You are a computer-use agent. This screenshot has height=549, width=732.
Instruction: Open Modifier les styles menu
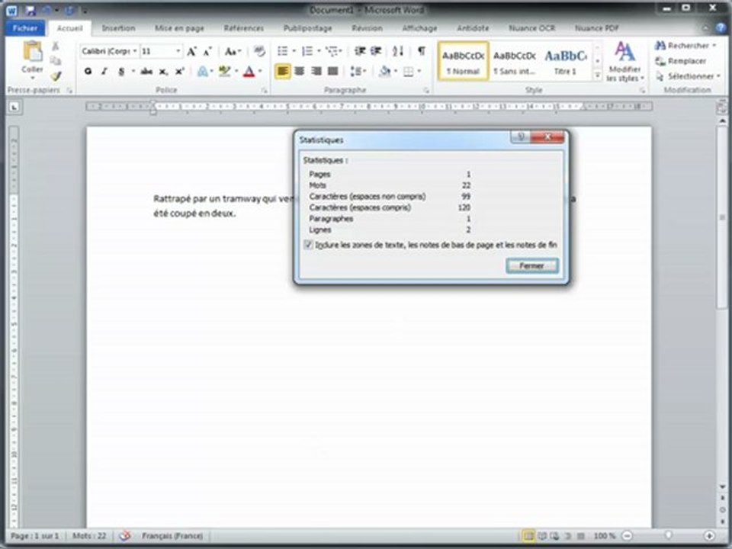coord(625,61)
